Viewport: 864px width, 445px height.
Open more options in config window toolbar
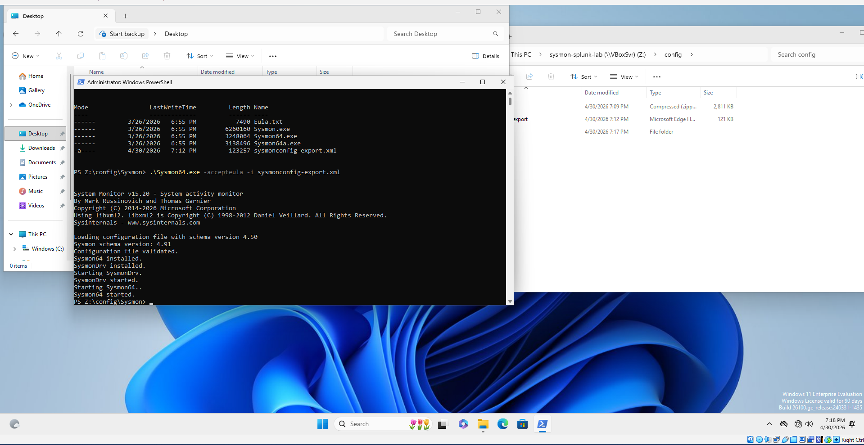(657, 77)
